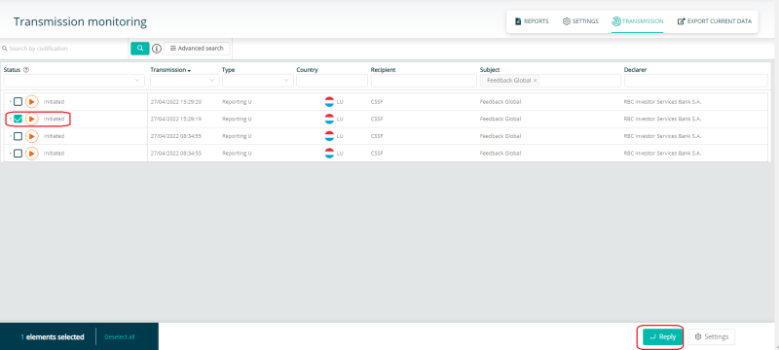
Task: Open the search info icon
Action: pyautogui.click(x=157, y=49)
